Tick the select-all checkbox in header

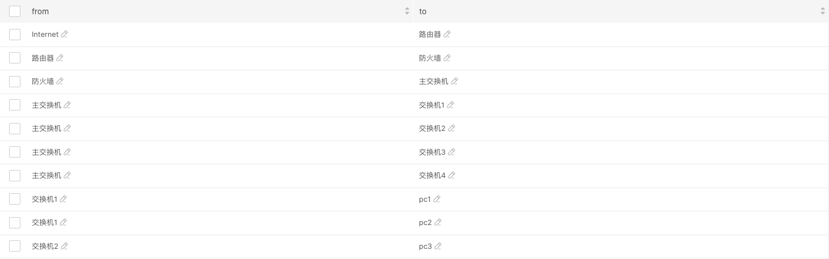click(15, 11)
